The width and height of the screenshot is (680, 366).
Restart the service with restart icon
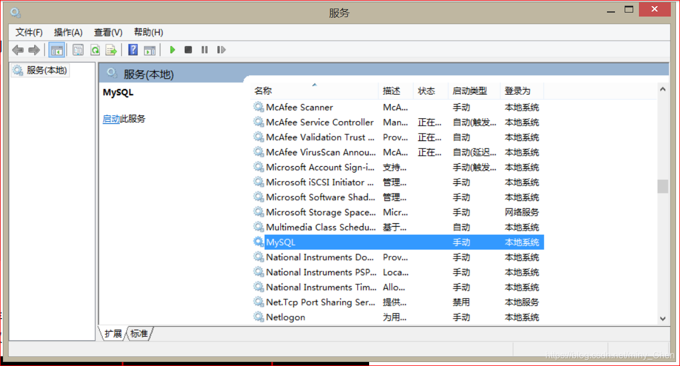coord(221,50)
